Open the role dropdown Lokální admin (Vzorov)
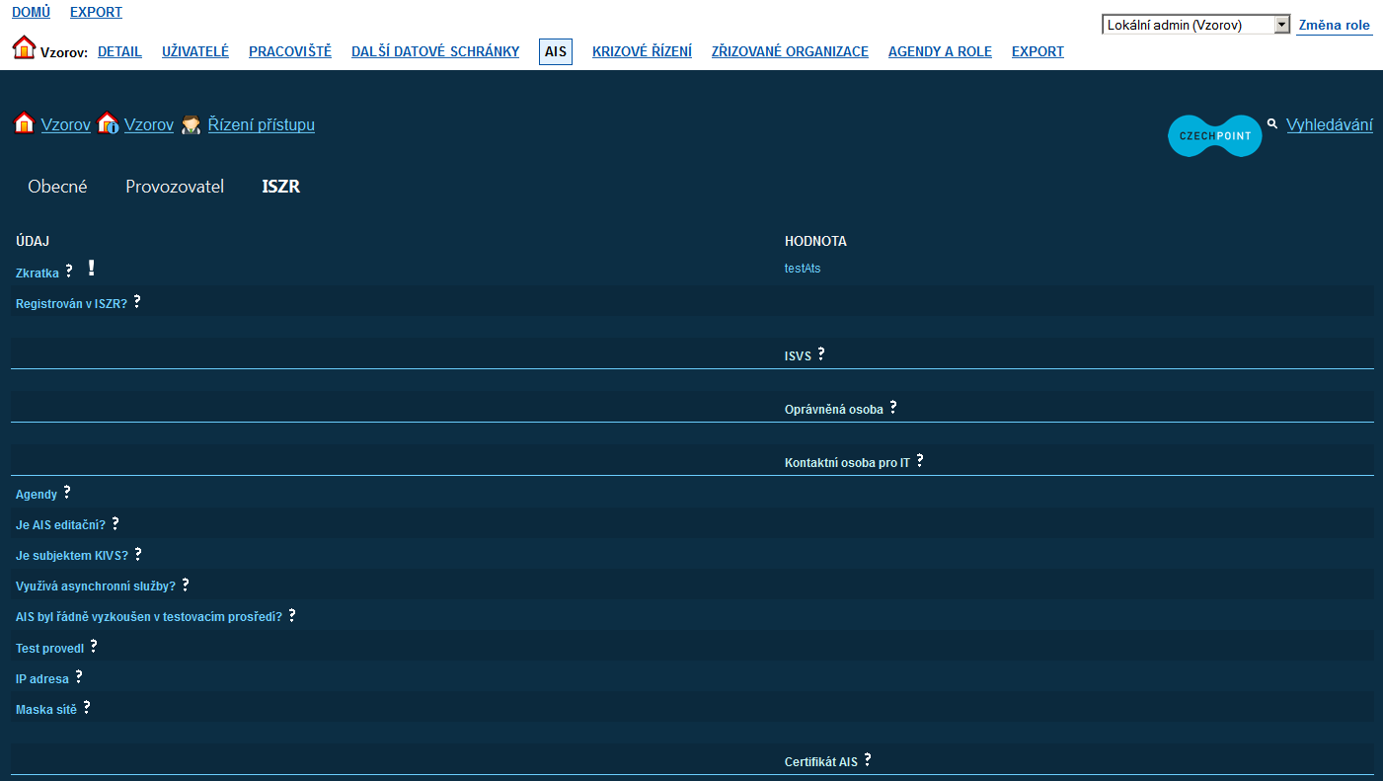Viewport: 1383px width, 781px height. tap(1196, 25)
